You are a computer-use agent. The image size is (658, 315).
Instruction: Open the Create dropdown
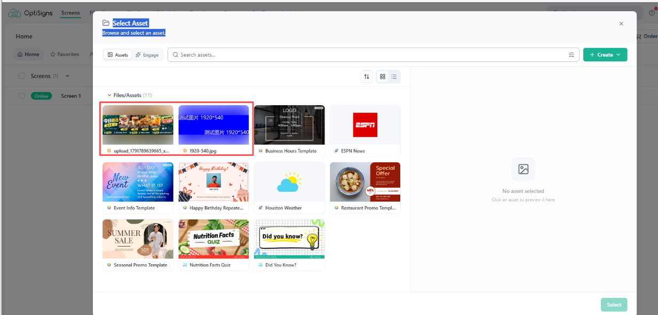pos(605,54)
